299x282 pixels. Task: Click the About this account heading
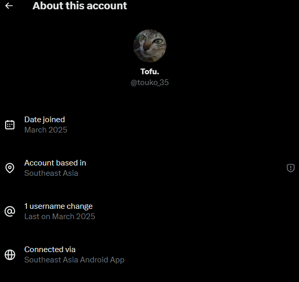tap(80, 6)
